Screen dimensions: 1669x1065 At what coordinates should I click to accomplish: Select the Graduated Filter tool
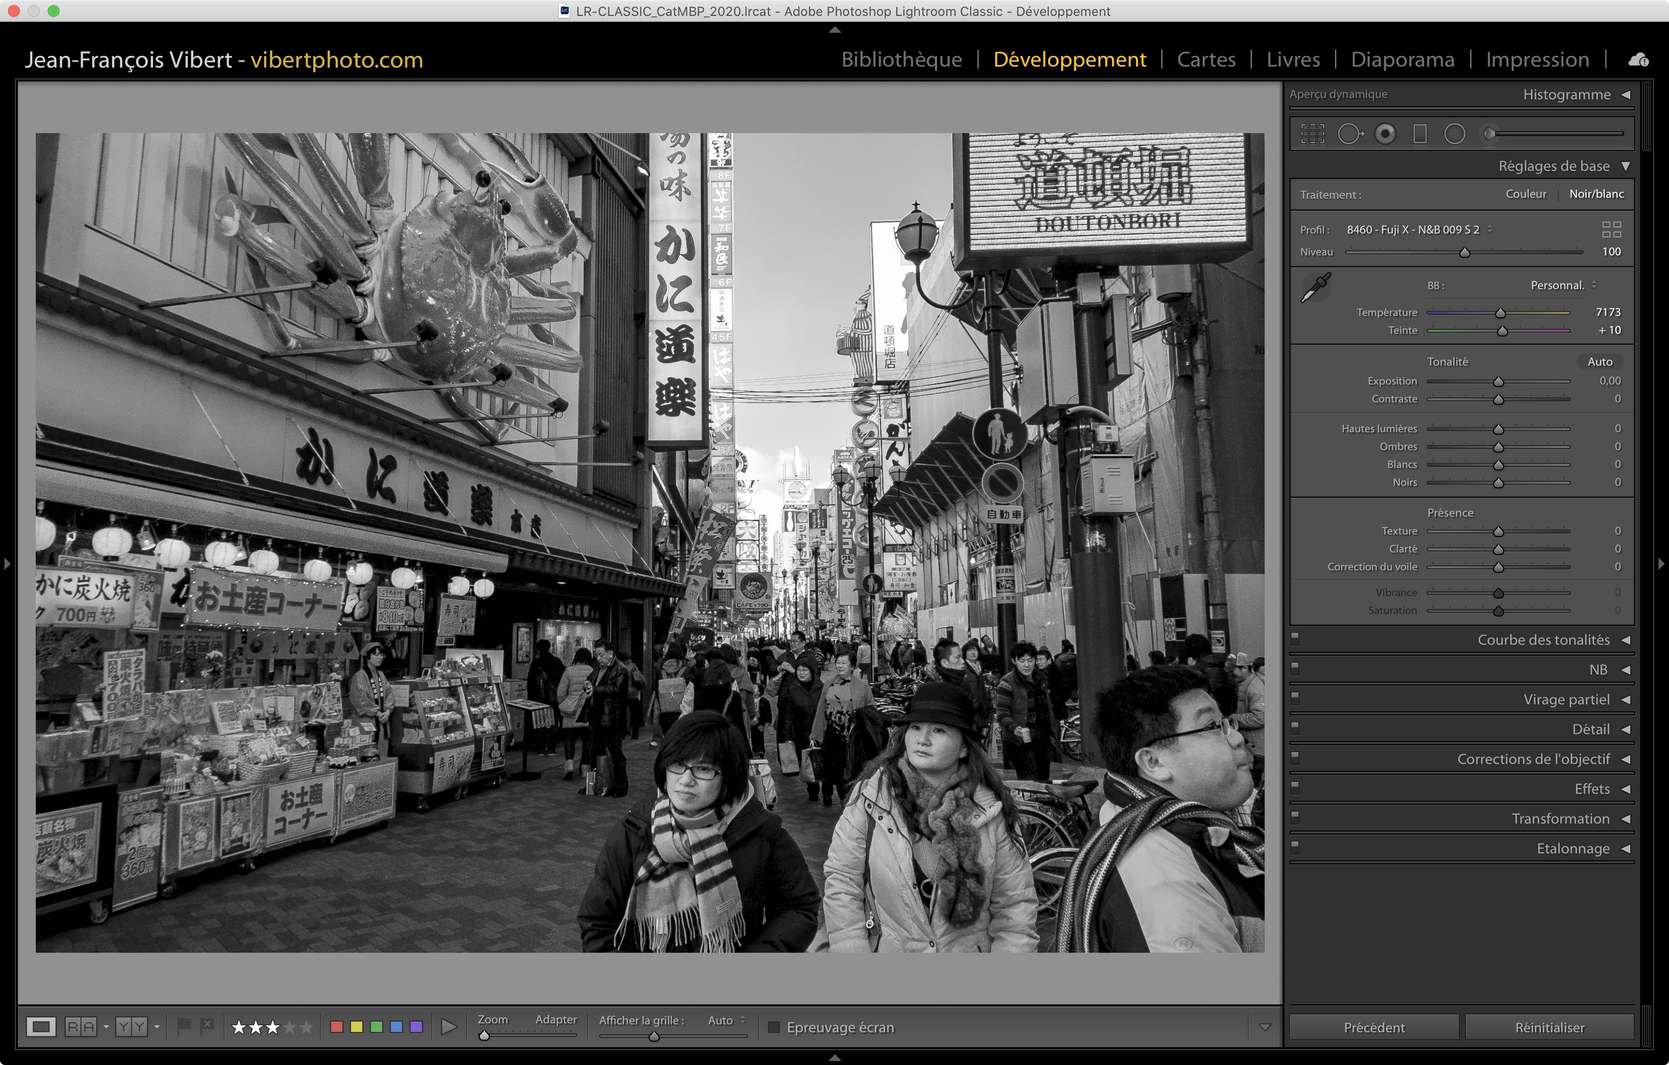(1420, 134)
